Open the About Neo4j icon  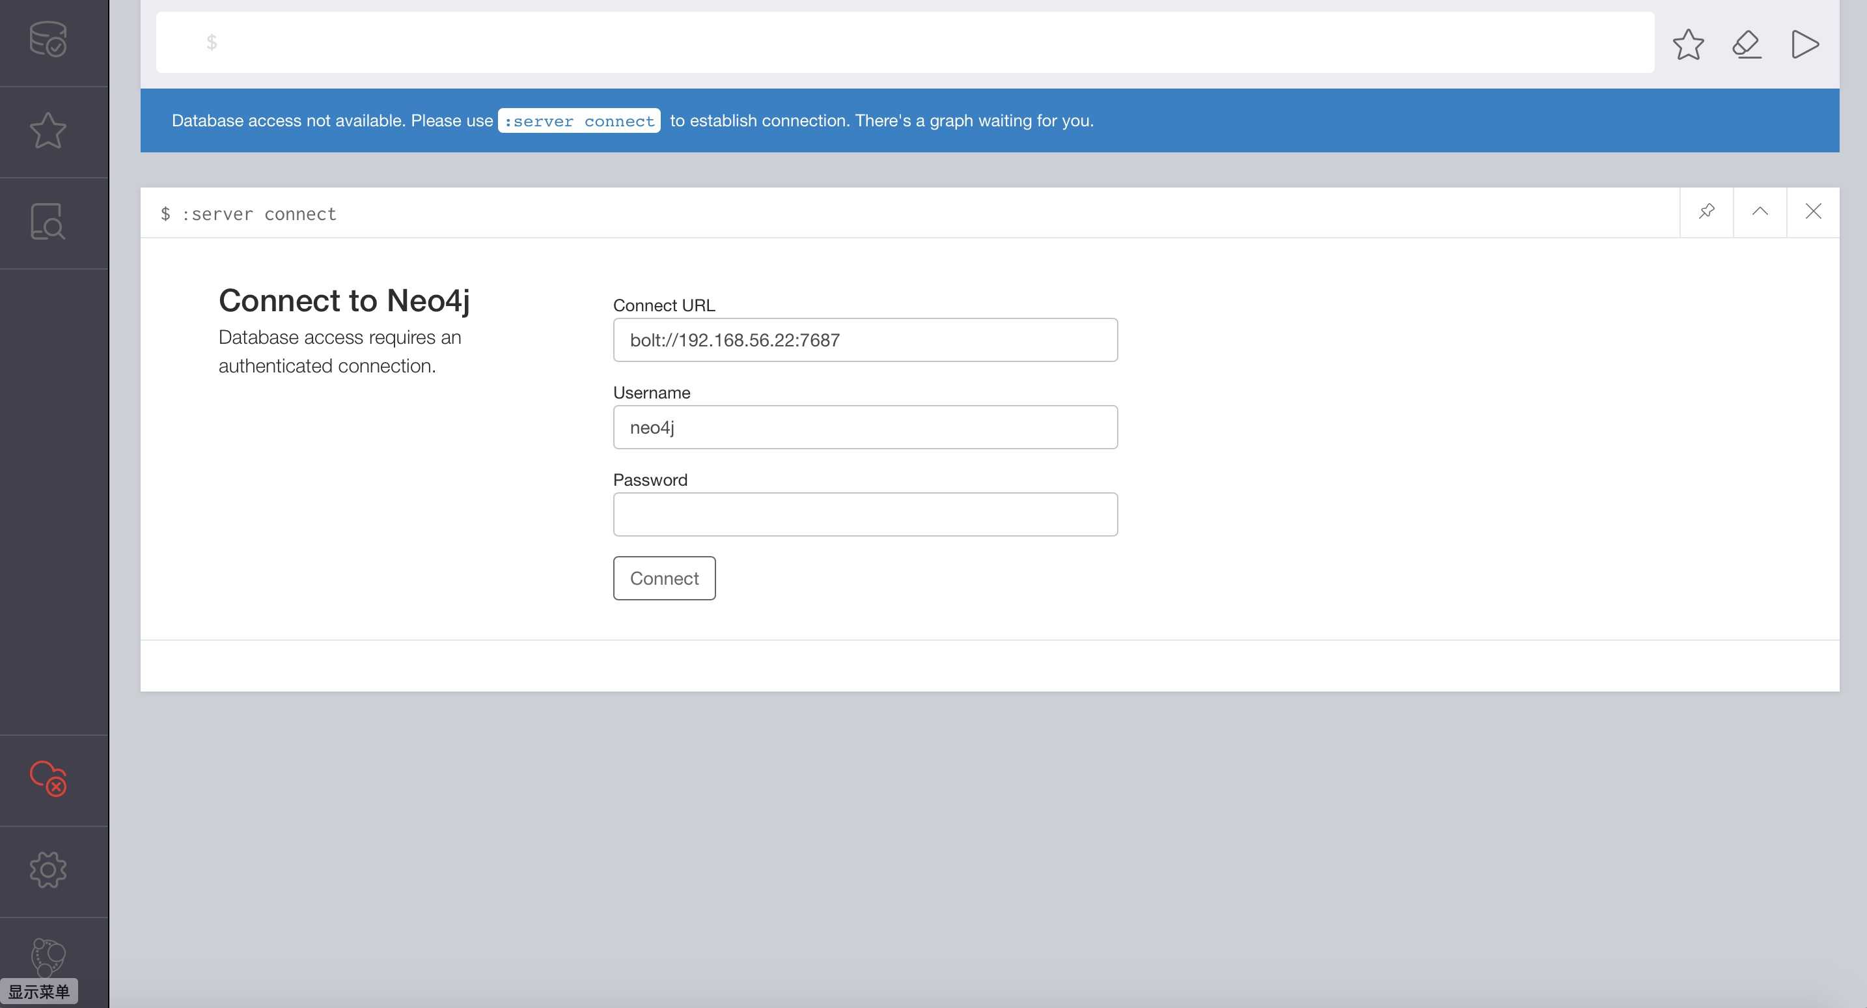[x=48, y=957]
